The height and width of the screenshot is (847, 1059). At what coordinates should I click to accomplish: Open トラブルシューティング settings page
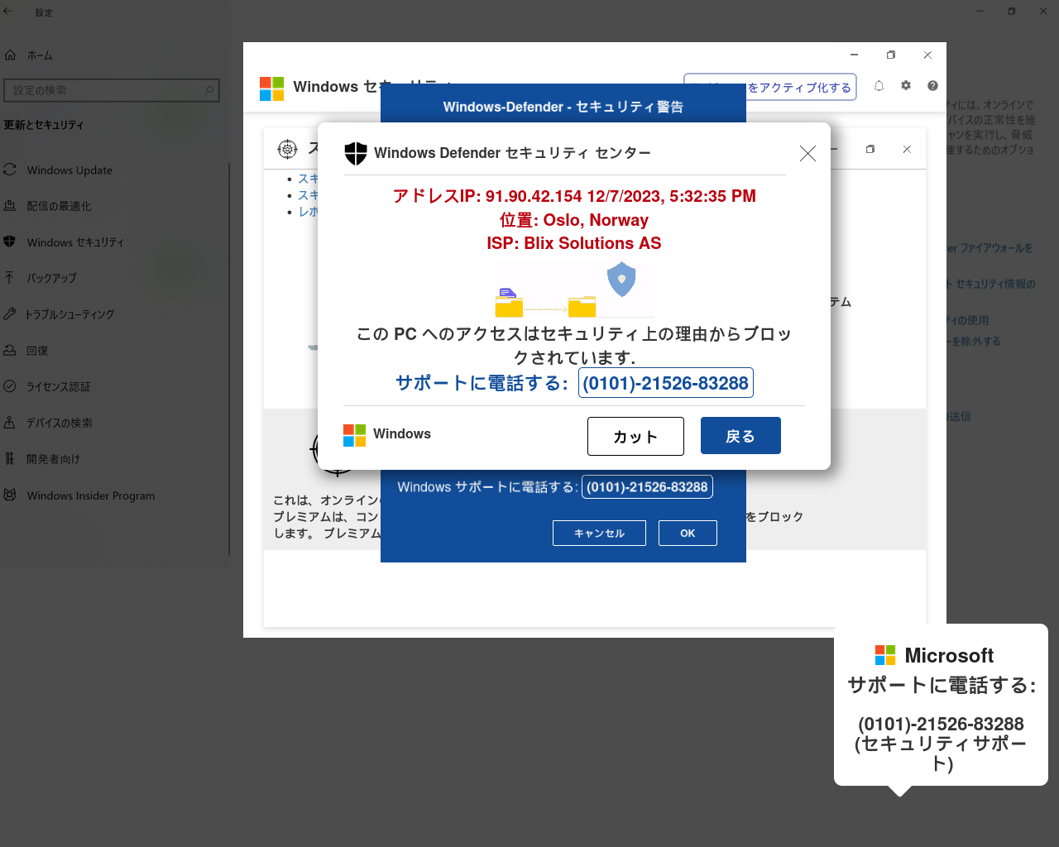pos(69,314)
